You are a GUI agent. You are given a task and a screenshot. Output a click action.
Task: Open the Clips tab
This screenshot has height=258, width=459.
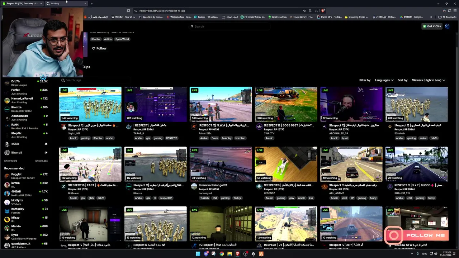(86, 67)
